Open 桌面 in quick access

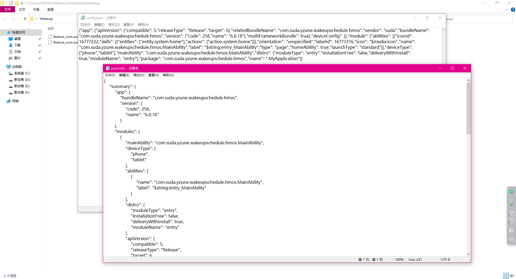[x=17, y=39]
